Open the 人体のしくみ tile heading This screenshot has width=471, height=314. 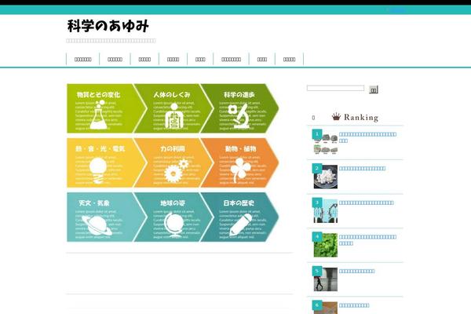(x=172, y=95)
